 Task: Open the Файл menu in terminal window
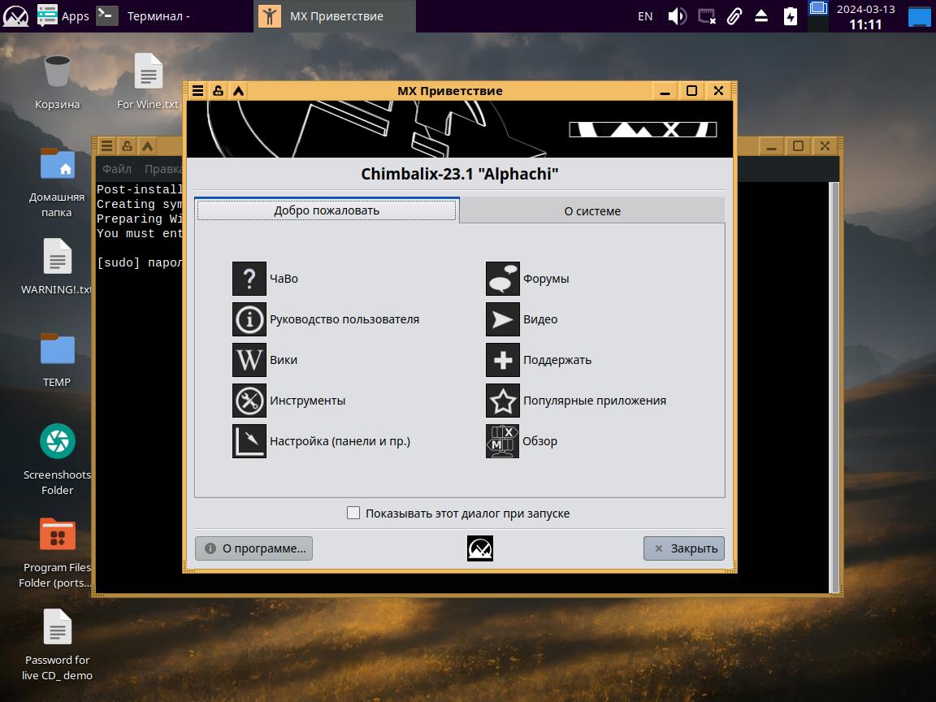pos(117,169)
